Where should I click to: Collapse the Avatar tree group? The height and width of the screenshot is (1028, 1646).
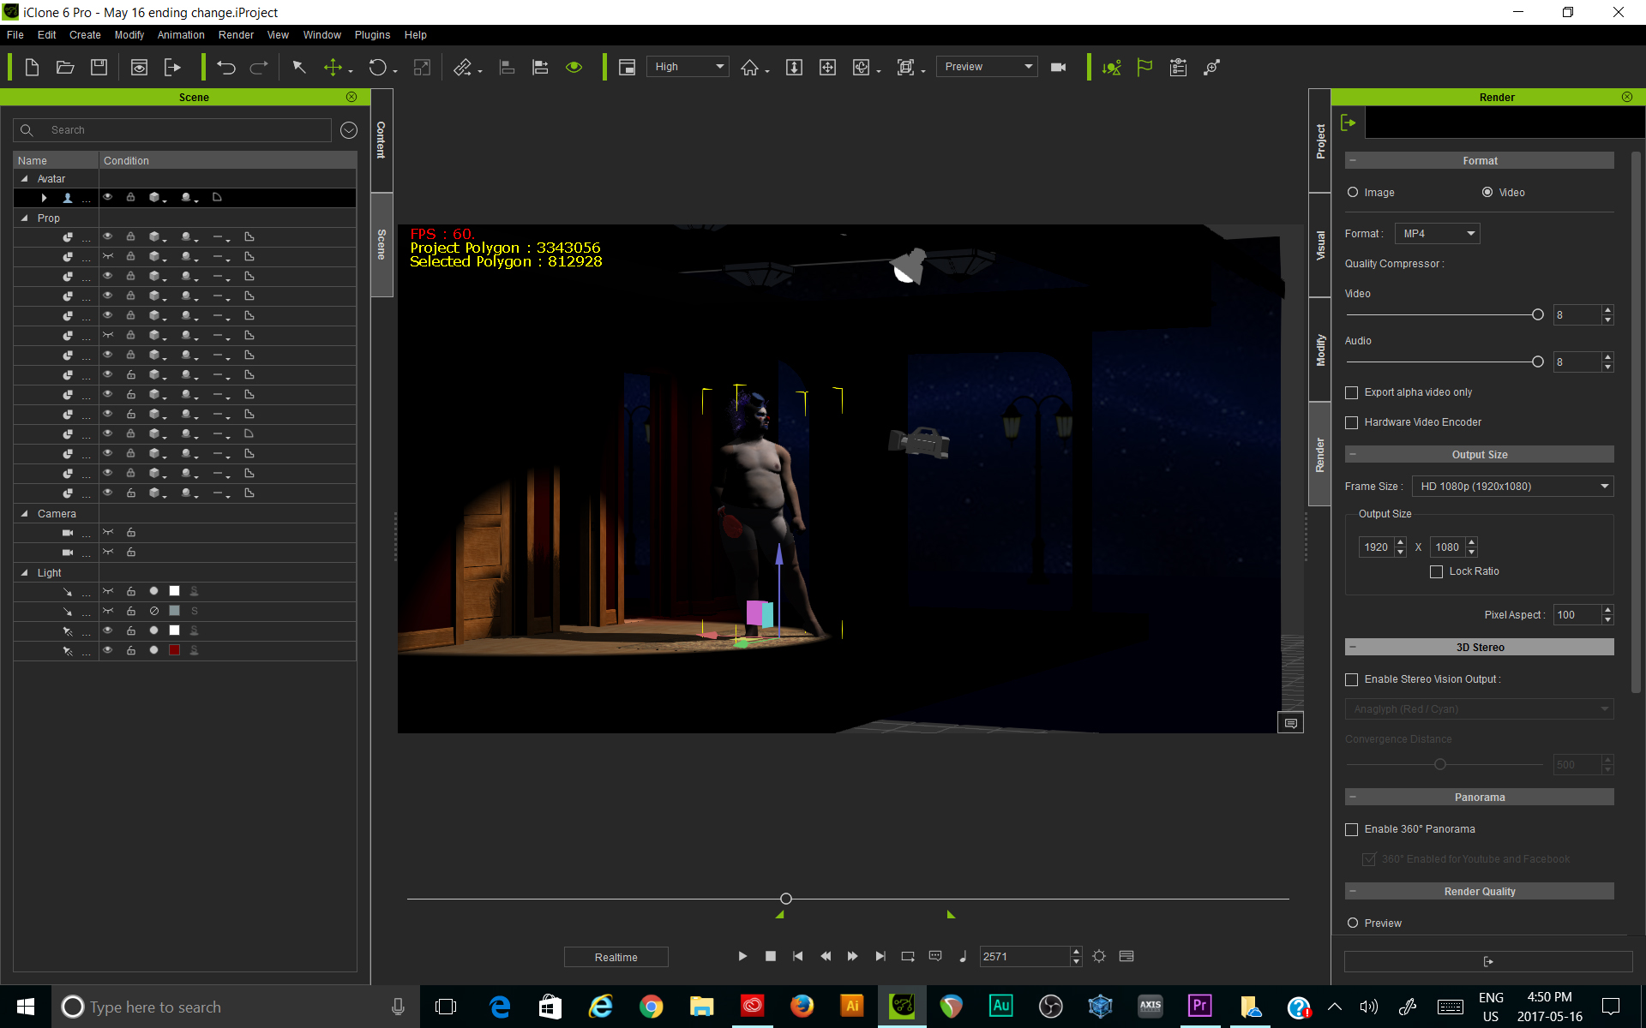[x=24, y=179]
